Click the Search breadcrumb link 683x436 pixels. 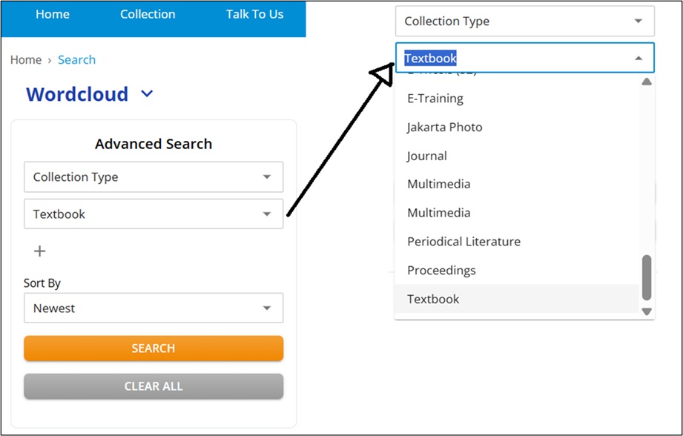coord(76,60)
